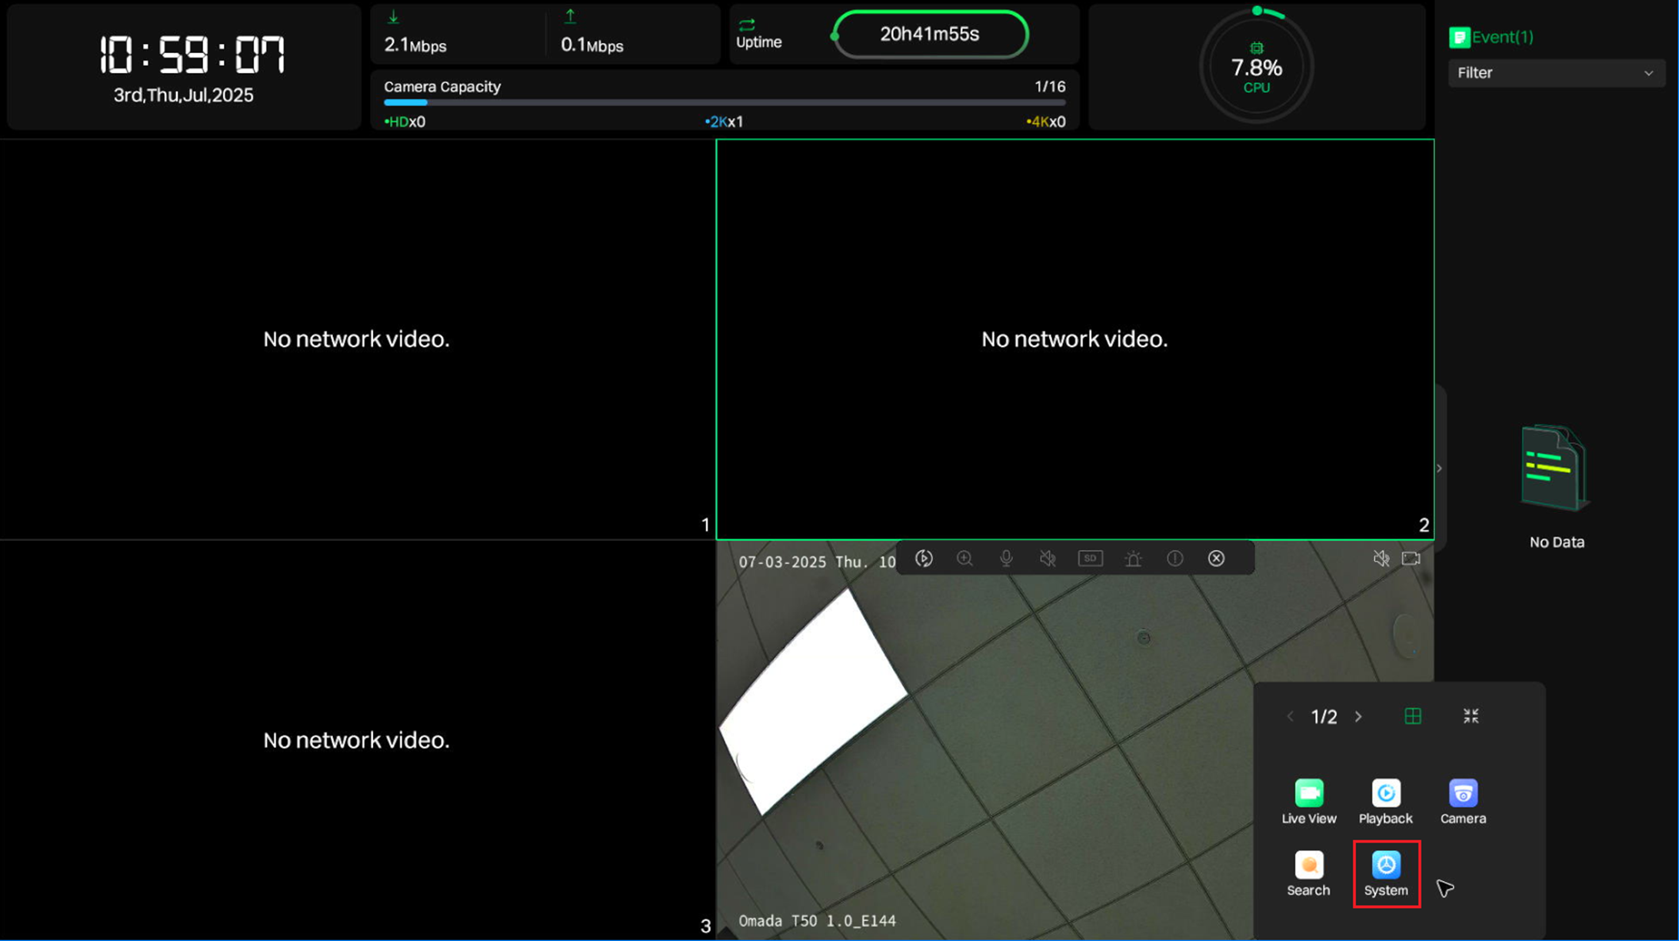Open the Search app
This screenshot has height=941, width=1679.
[x=1308, y=874]
